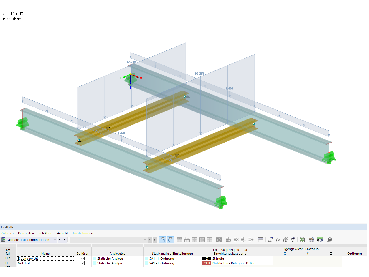Click the 'Name' column header
Screen dimensions: 369x277
(46, 254)
